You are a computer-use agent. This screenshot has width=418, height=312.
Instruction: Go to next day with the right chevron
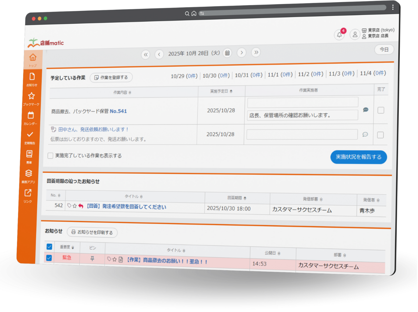241,52
